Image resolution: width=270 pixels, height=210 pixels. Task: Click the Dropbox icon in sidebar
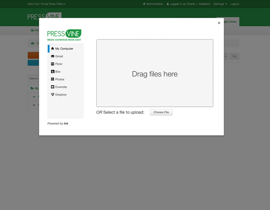point(52,94)
